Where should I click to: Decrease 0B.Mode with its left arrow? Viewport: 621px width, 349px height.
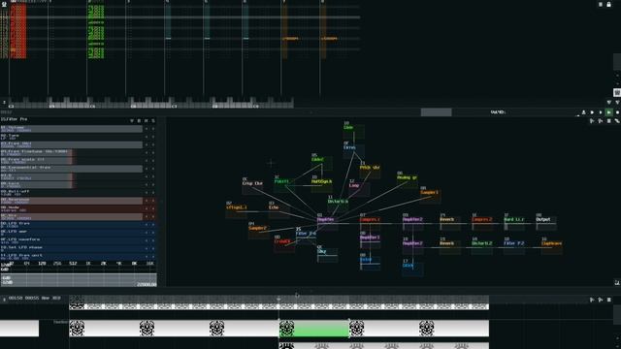[147, 208]
